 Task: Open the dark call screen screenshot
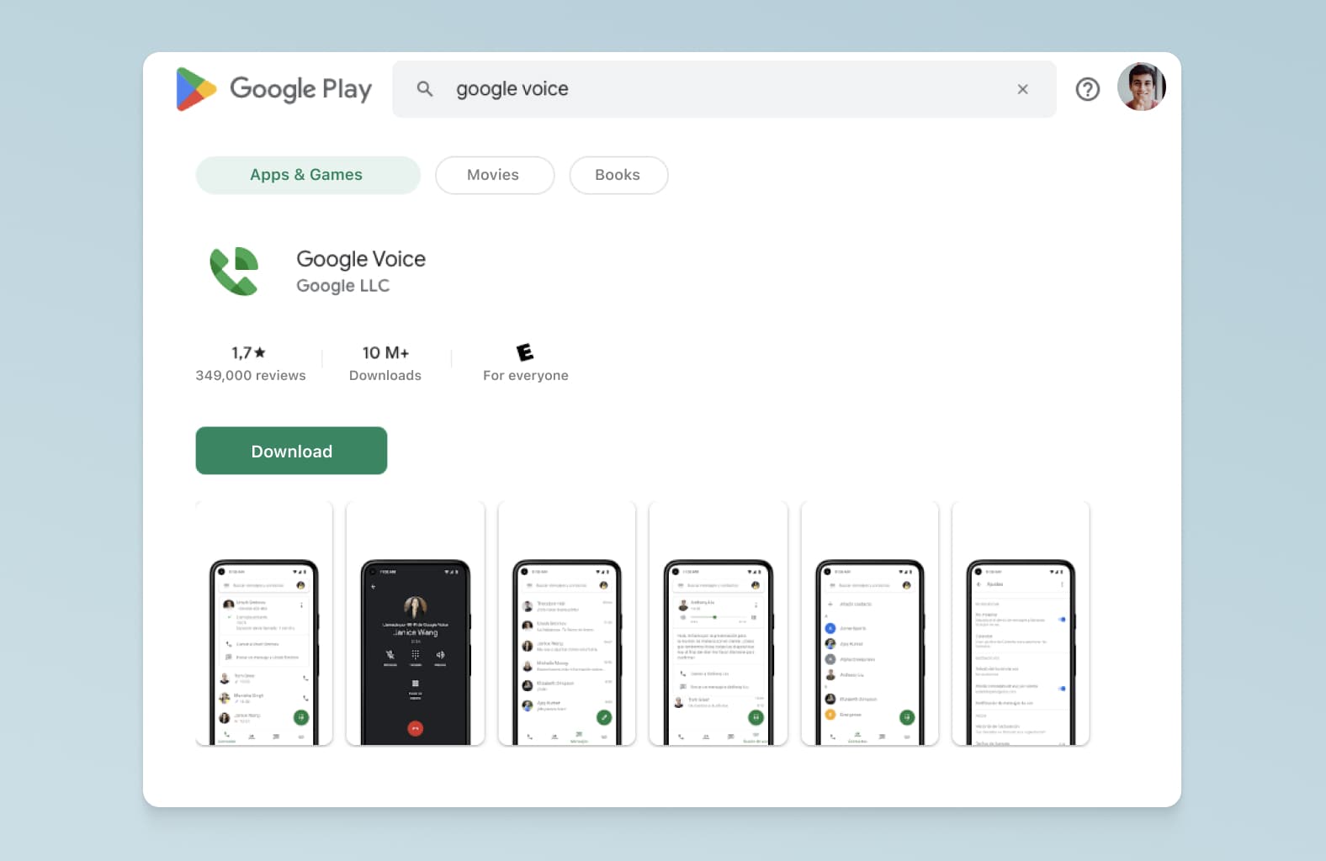click(416, 623)
